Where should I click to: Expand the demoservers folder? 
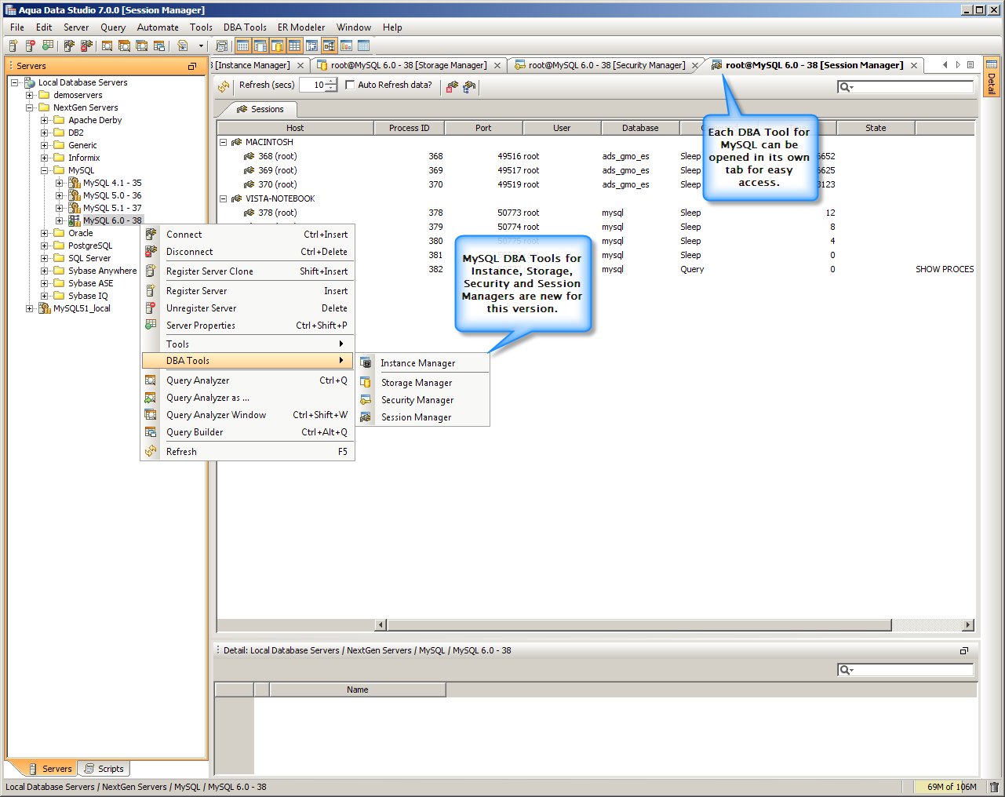[30, 95]
